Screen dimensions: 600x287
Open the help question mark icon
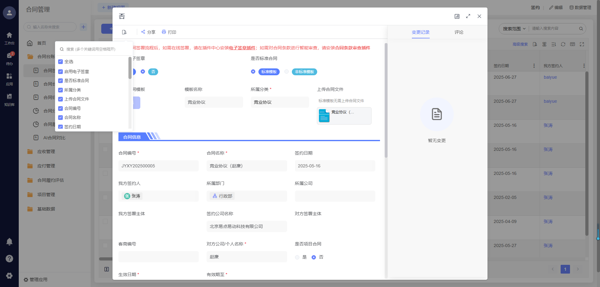coord(9,259)
